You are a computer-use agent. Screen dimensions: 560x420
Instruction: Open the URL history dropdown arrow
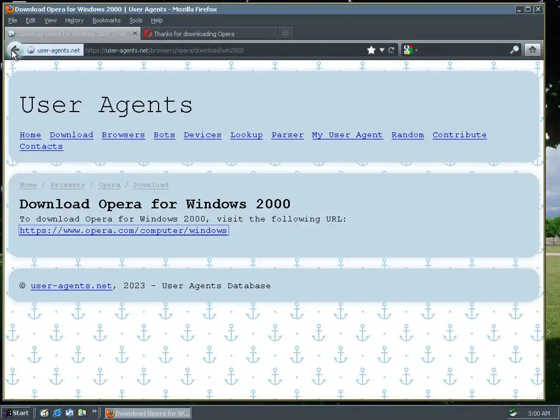pyautogui.click(x=382, y=50)
